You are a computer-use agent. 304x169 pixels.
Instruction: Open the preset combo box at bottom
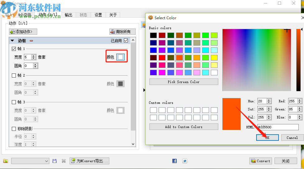pyautogui.click(x=30, y=161)
